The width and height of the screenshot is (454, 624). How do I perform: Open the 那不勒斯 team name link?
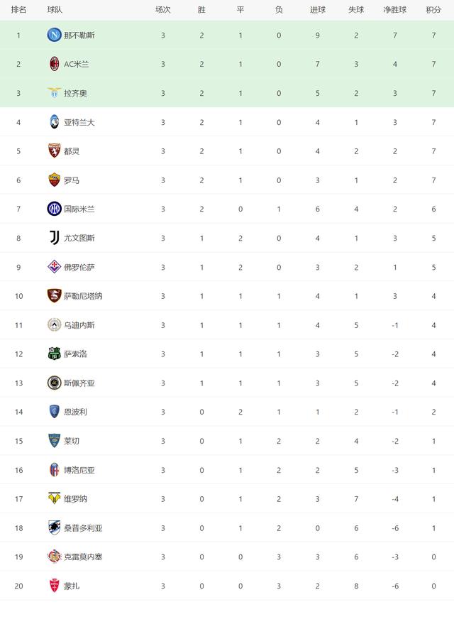pyautogui.click(x=79, y=35)
